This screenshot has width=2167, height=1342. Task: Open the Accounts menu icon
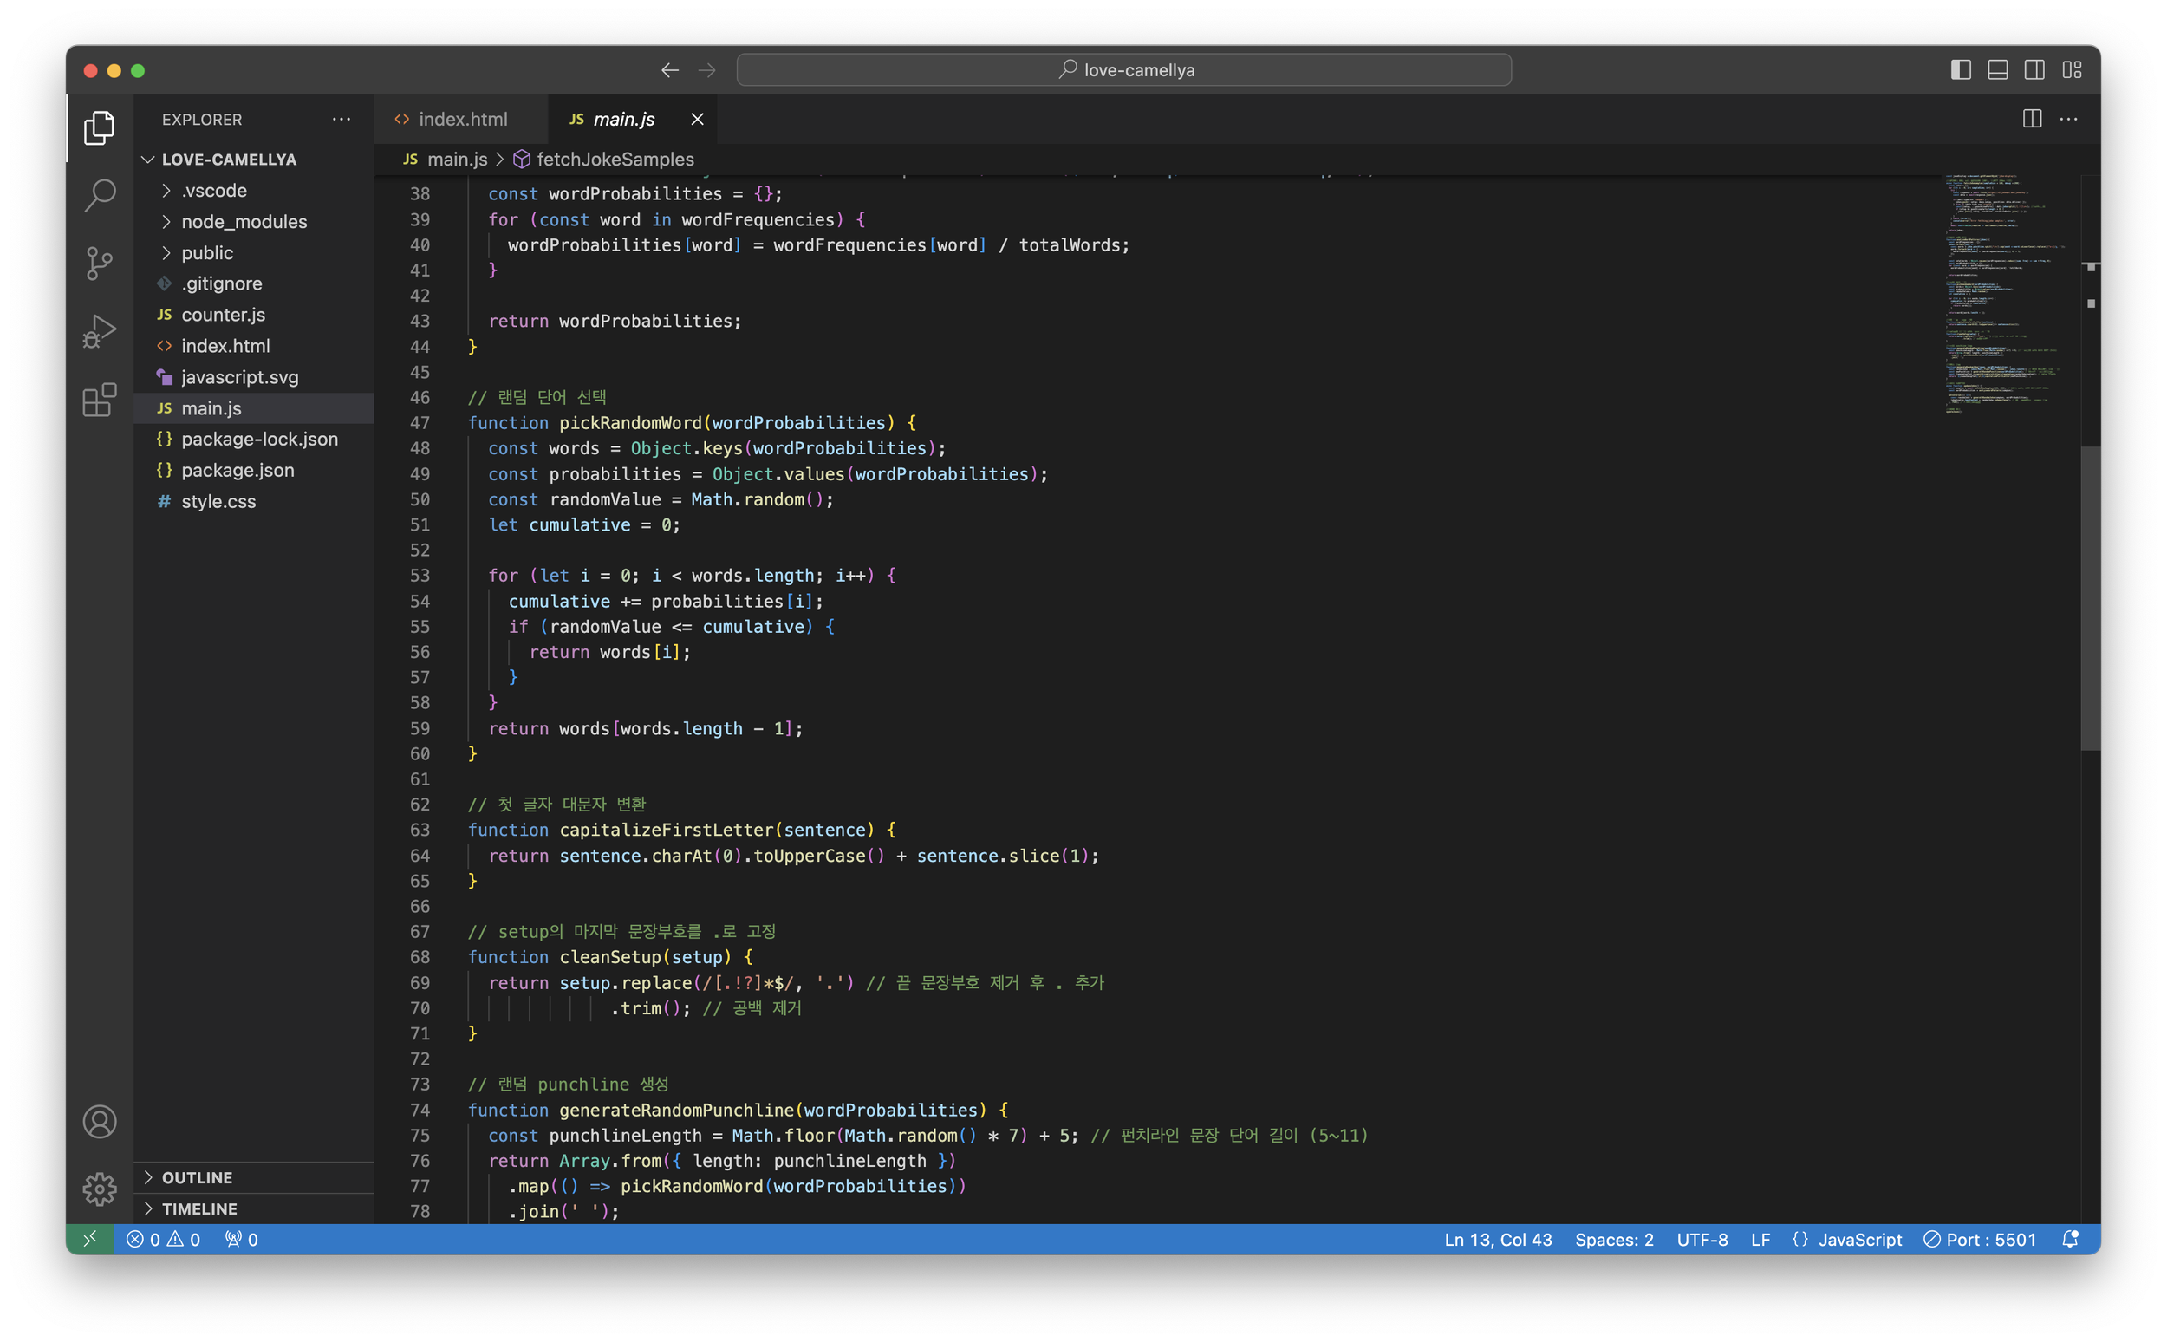[x=100, y=1121]
